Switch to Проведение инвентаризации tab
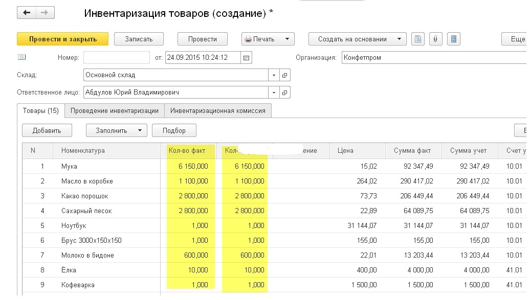 coord(115,111)
